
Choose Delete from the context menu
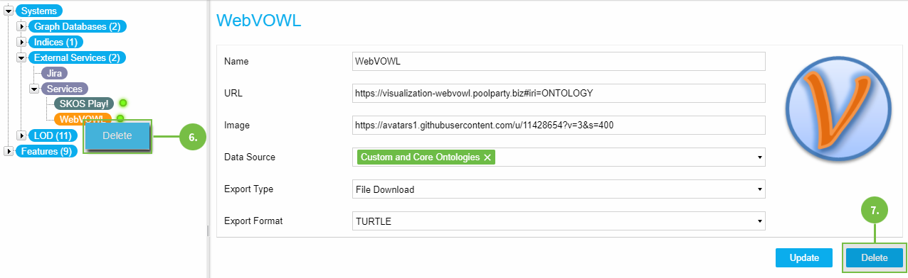[117, 136]
